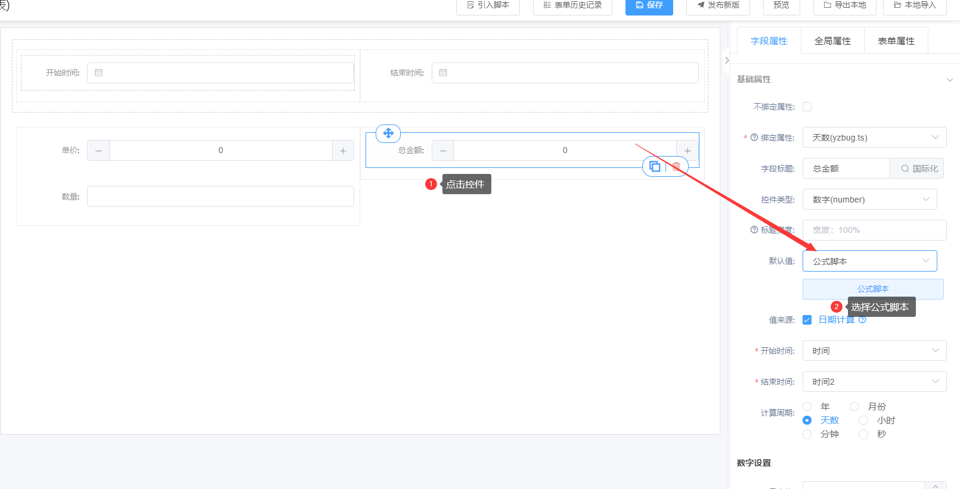
Task: Decrease the 总金额 value
Action: [x=443, y=151]
